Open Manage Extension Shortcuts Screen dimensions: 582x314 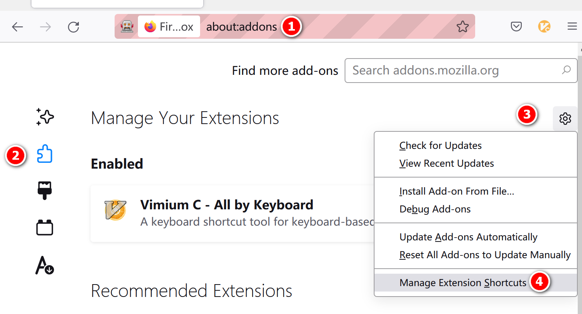[463, 283]
